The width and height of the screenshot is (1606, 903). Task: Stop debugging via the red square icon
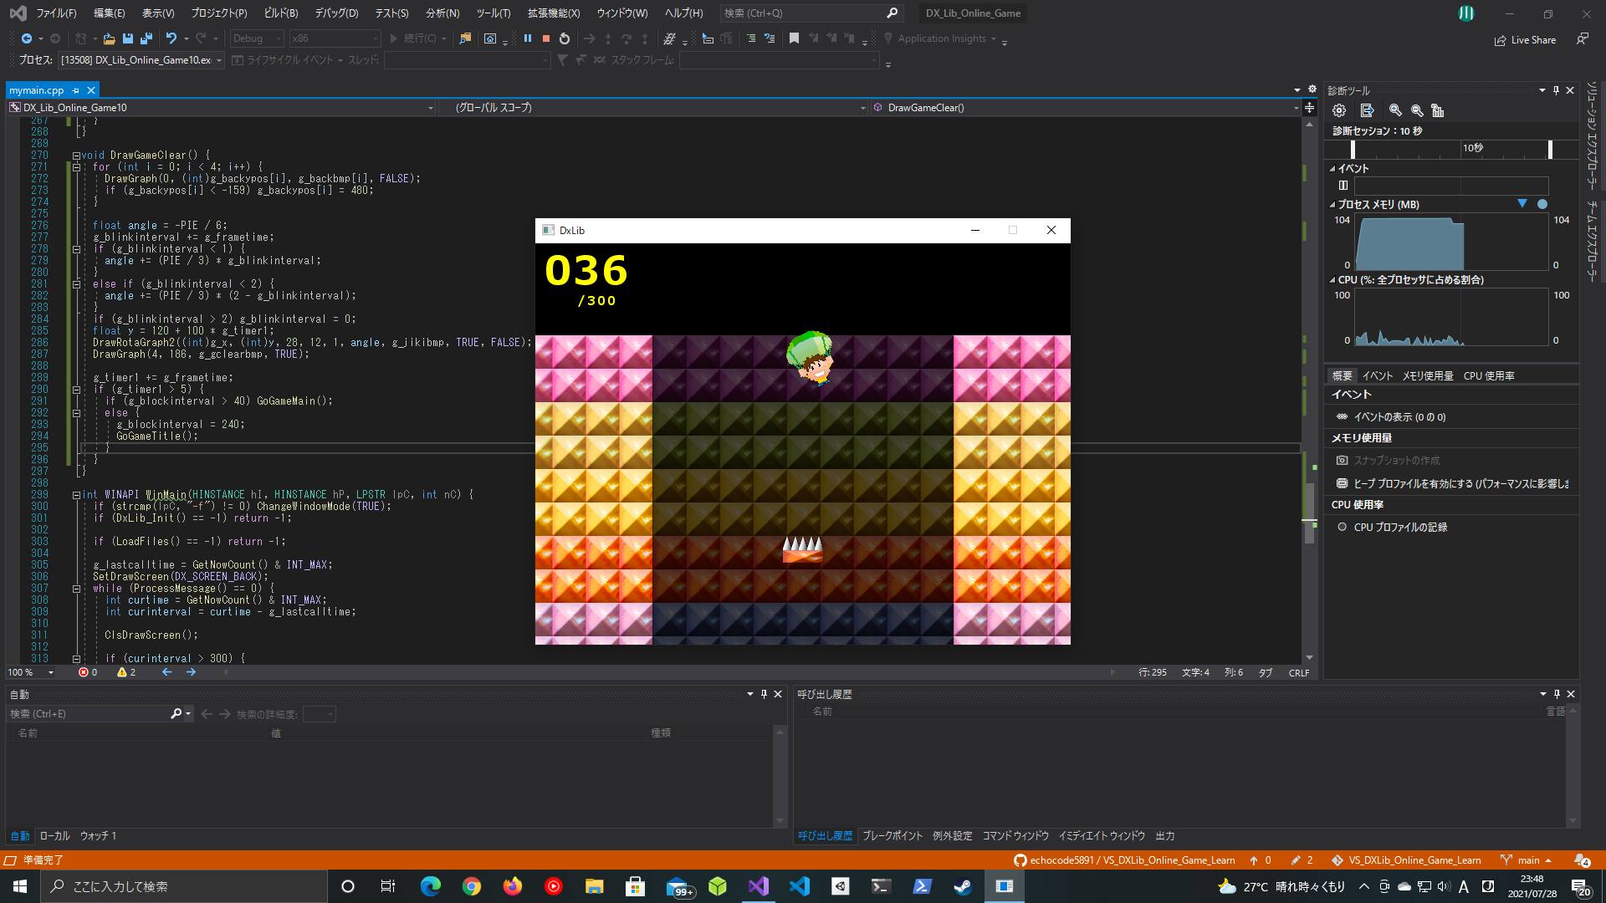click(545, 38)
